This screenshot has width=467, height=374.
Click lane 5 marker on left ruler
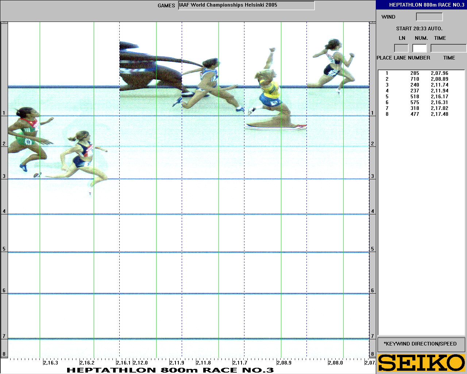point(4,249)
